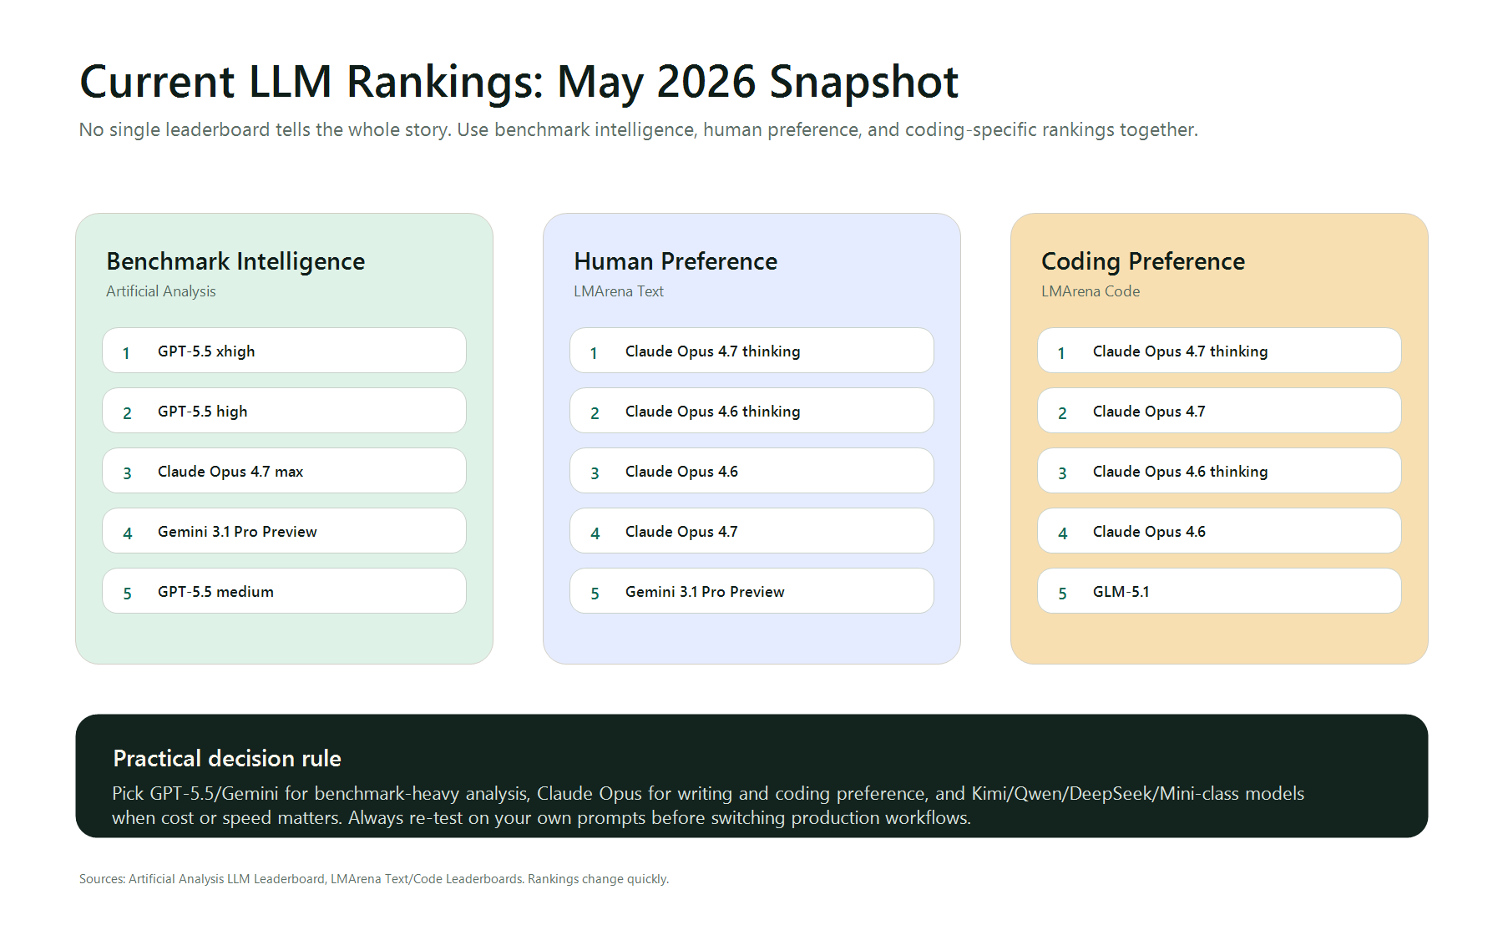Click the "Benchmark Intelligence" card heading
The width and height of the screenshot is (1503, 935).
click(235, 261)
